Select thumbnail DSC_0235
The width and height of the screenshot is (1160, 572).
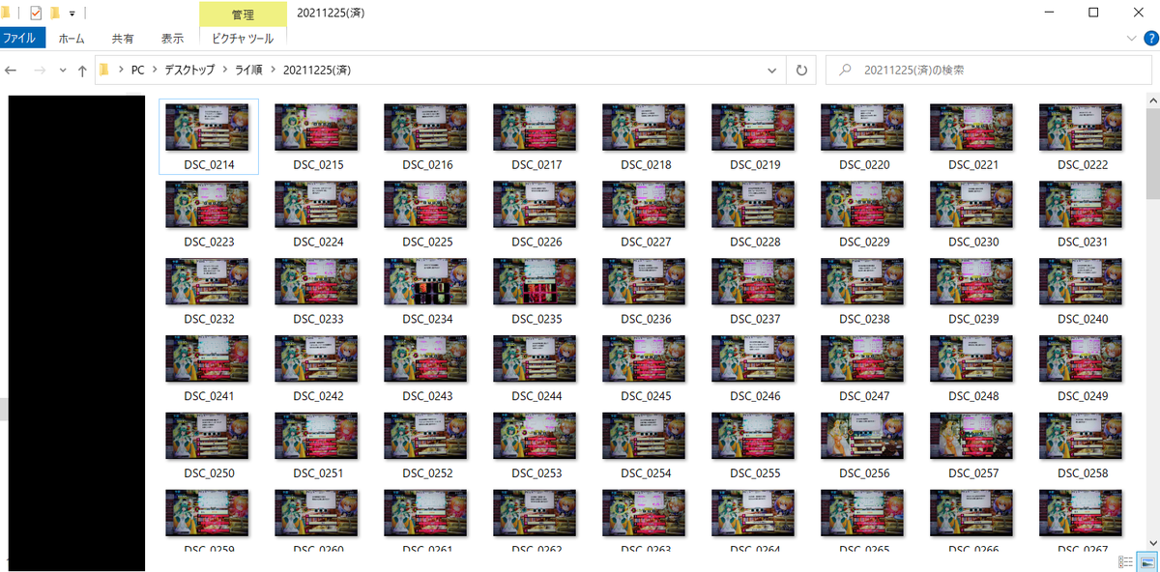coord(536,282)
